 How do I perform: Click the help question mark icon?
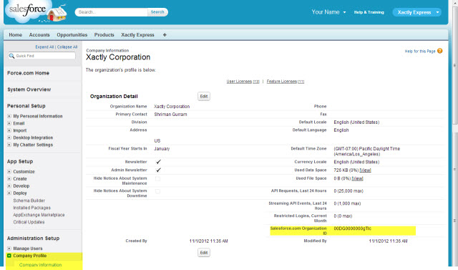click(440, 51)
